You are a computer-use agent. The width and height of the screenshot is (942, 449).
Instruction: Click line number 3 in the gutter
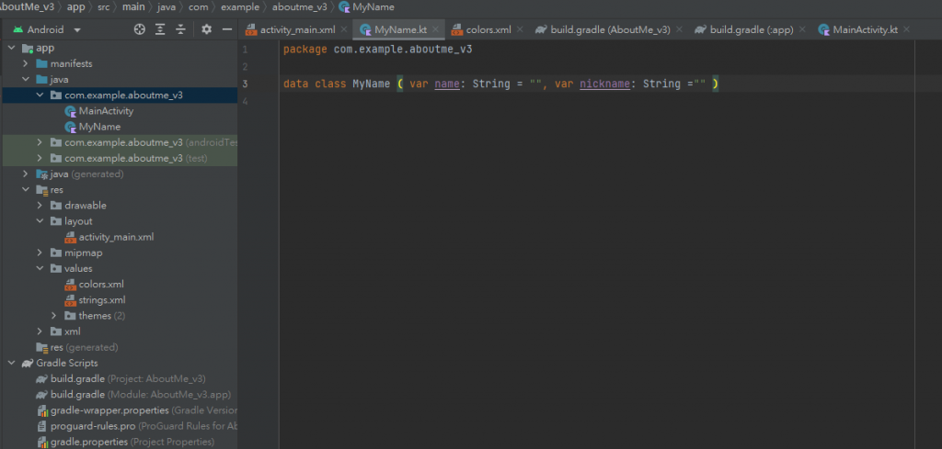[x=245, y=84]
